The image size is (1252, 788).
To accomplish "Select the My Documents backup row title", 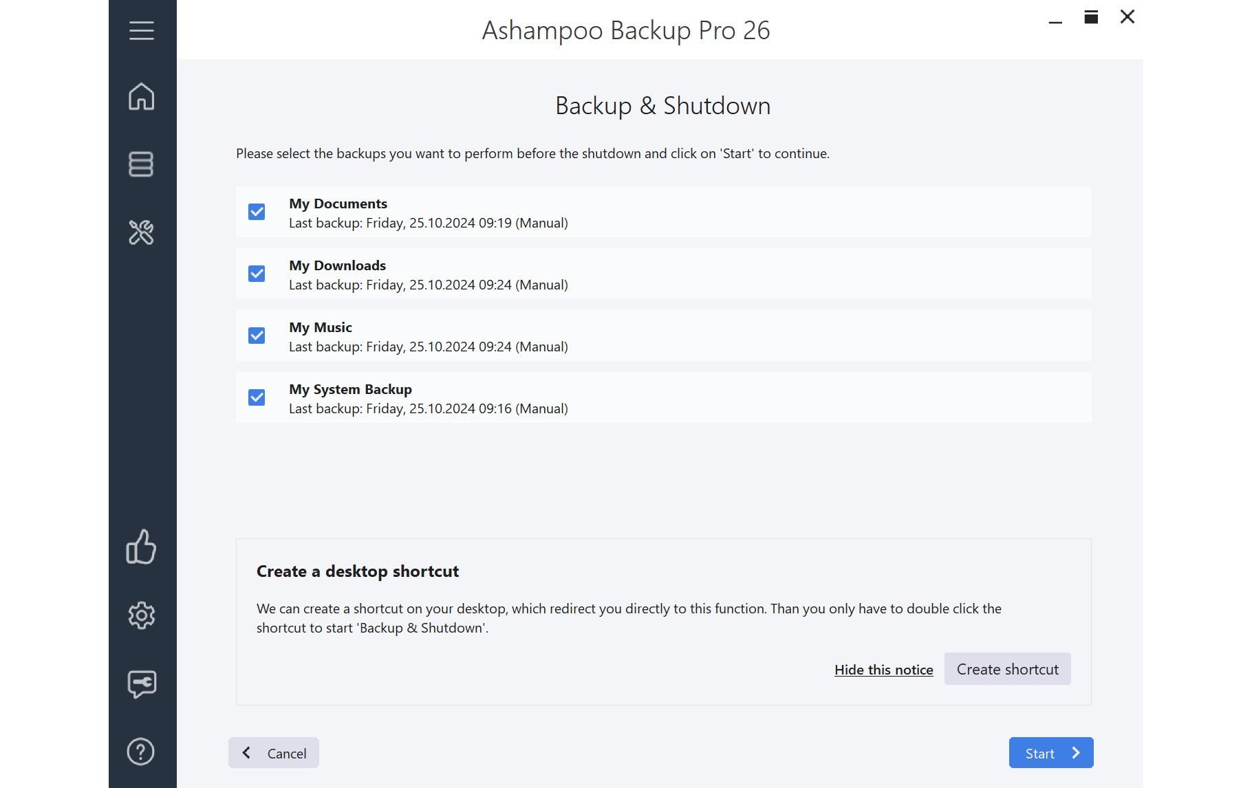I will pos(338,204).
